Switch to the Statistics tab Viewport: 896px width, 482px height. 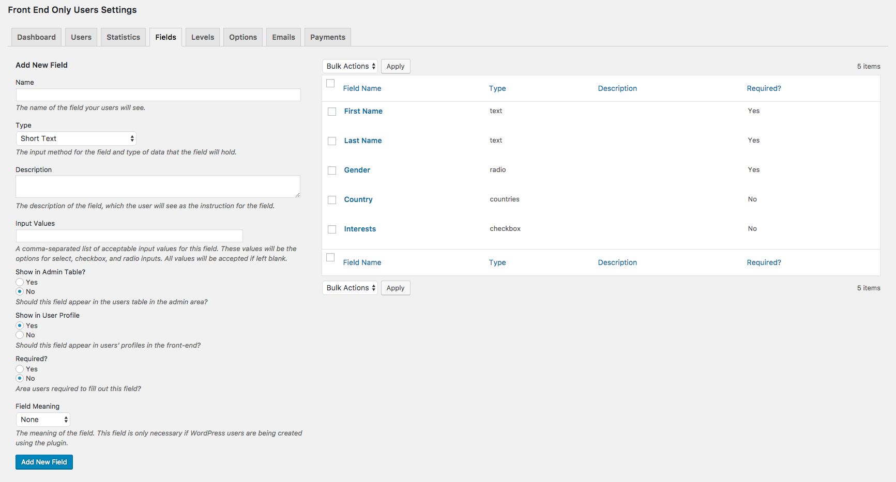pyautogui.click(x=123, y=37)
